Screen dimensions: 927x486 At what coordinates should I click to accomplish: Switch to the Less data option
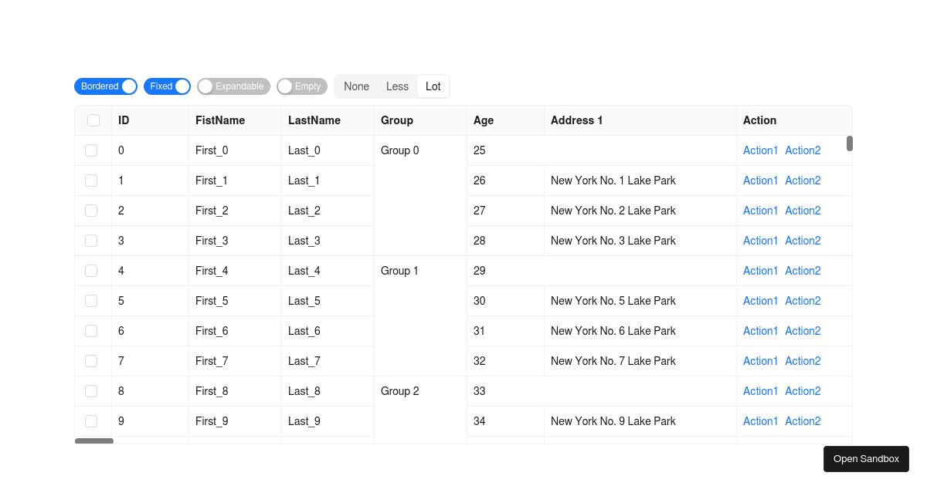tap(397, 86)
